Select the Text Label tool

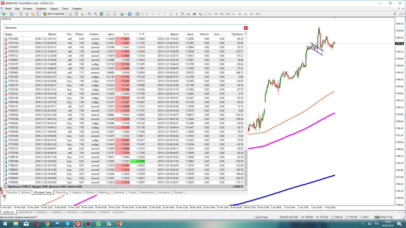pyautogui.click(x=182, y=14)
